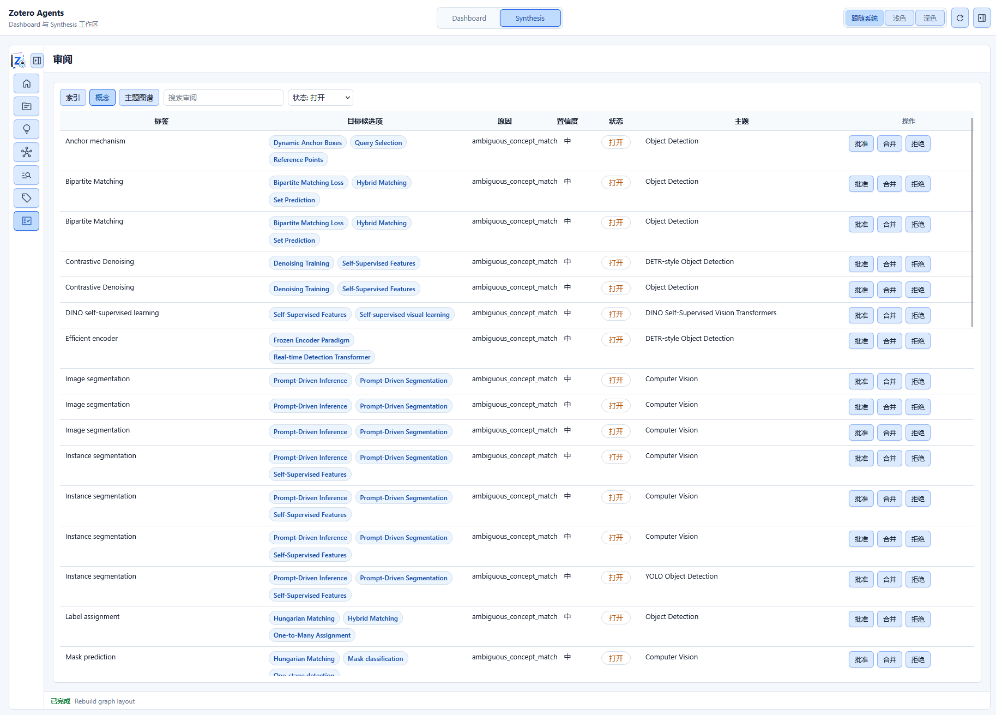
Task: Switch theme to 跟随系统
Action: 865,18
